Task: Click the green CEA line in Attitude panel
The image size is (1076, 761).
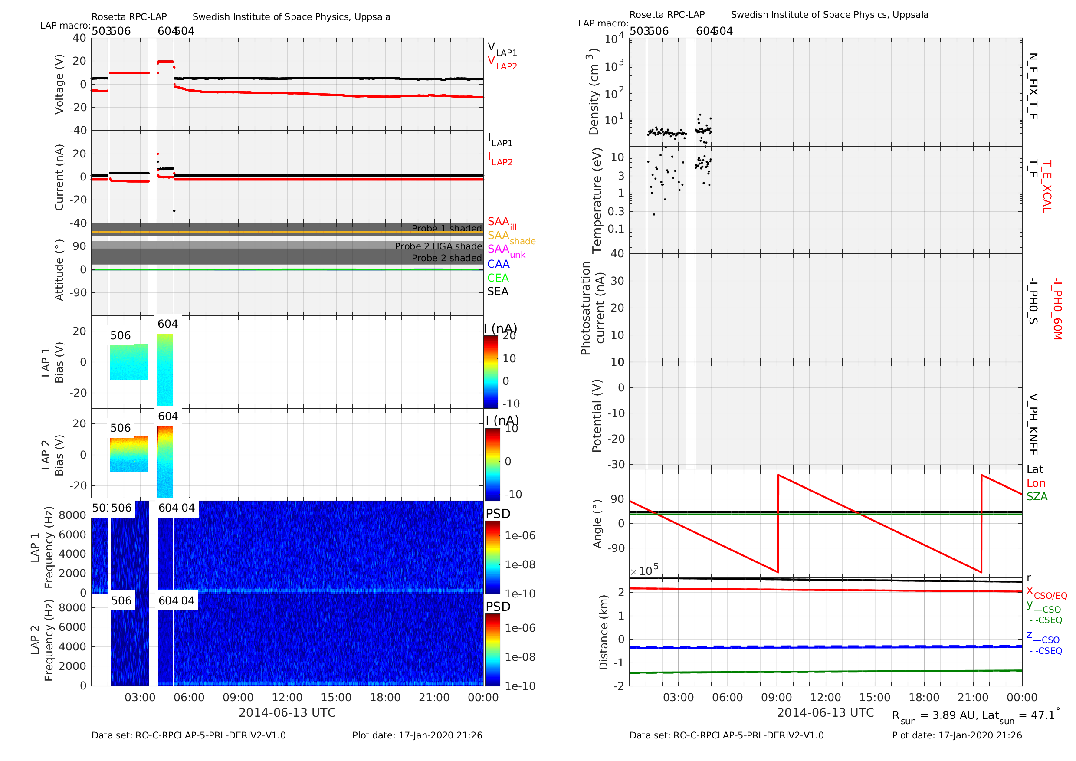Action: click(x=287, y=269)
